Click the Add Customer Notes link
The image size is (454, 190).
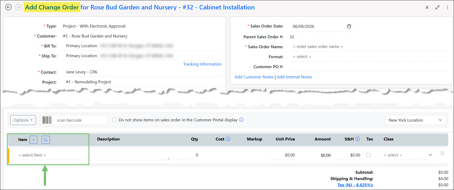[254, 77]
